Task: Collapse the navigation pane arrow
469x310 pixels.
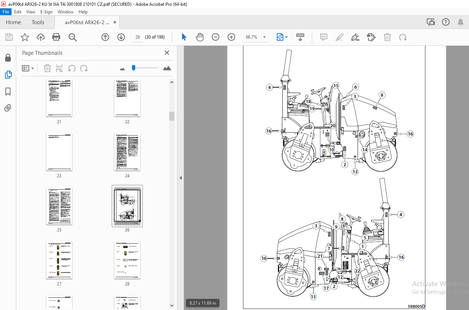Action: coord(181,178)
